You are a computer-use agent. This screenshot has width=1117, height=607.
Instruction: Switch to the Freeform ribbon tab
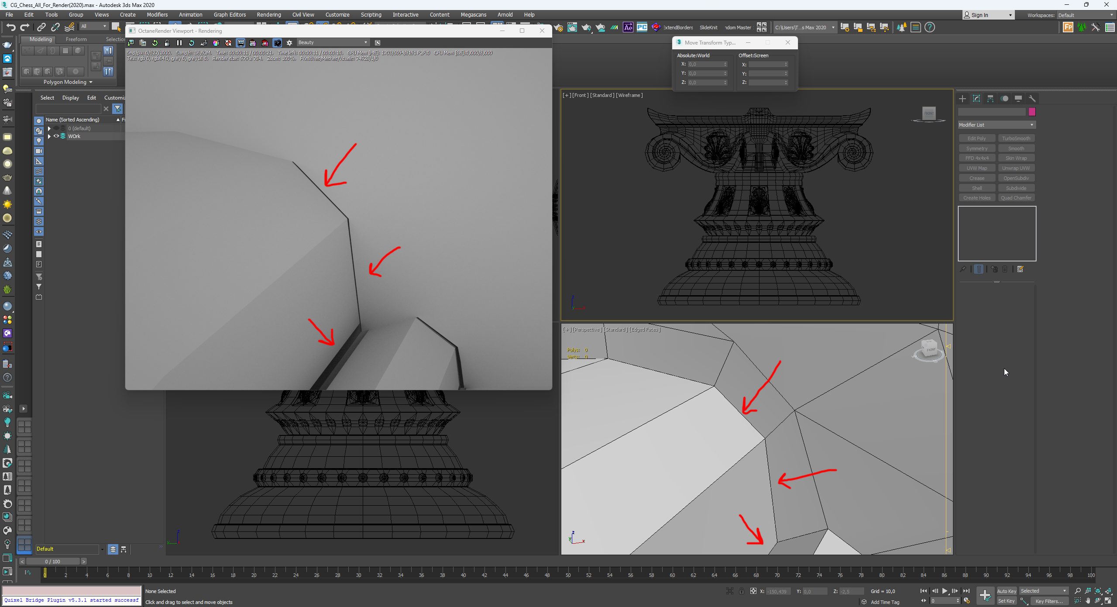pyautogui.click(x=76, y=39)
